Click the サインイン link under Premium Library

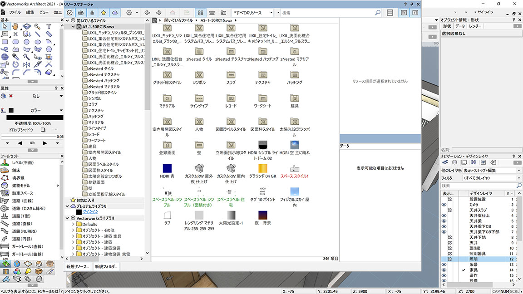pos(90,212)
